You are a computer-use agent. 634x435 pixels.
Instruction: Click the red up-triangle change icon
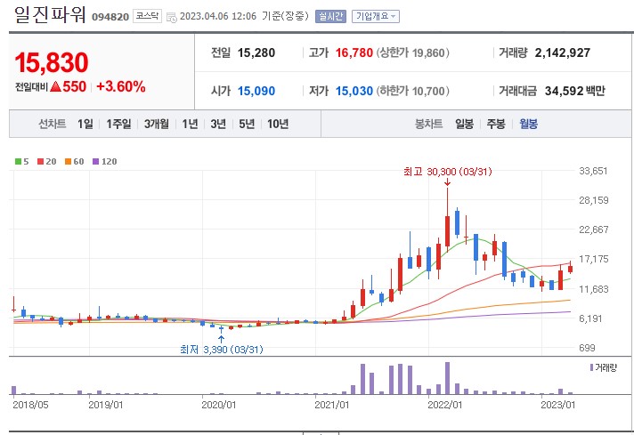[56, 86]
